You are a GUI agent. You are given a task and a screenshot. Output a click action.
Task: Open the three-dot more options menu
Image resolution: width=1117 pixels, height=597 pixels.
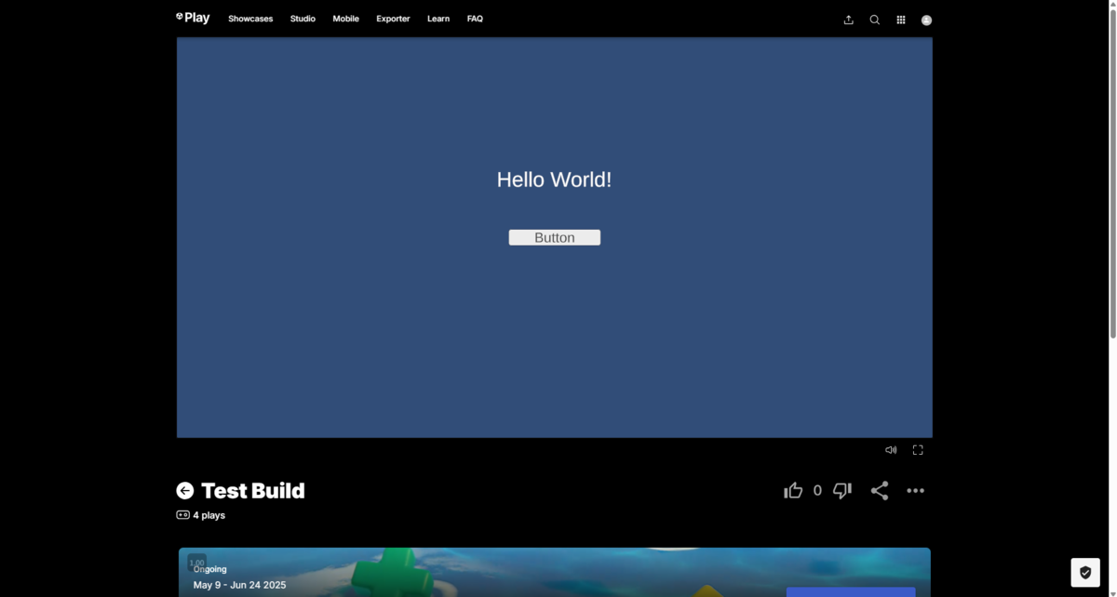(915, 490)
